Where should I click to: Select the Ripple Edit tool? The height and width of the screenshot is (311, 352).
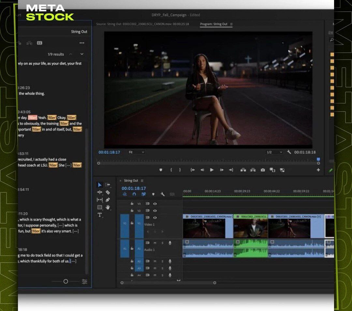[100, 192]
